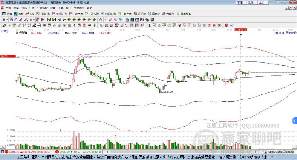Viewport: 297px width, 160px height.
Task: Open the calculator tool icon
Action: click(x=132, y=20)
